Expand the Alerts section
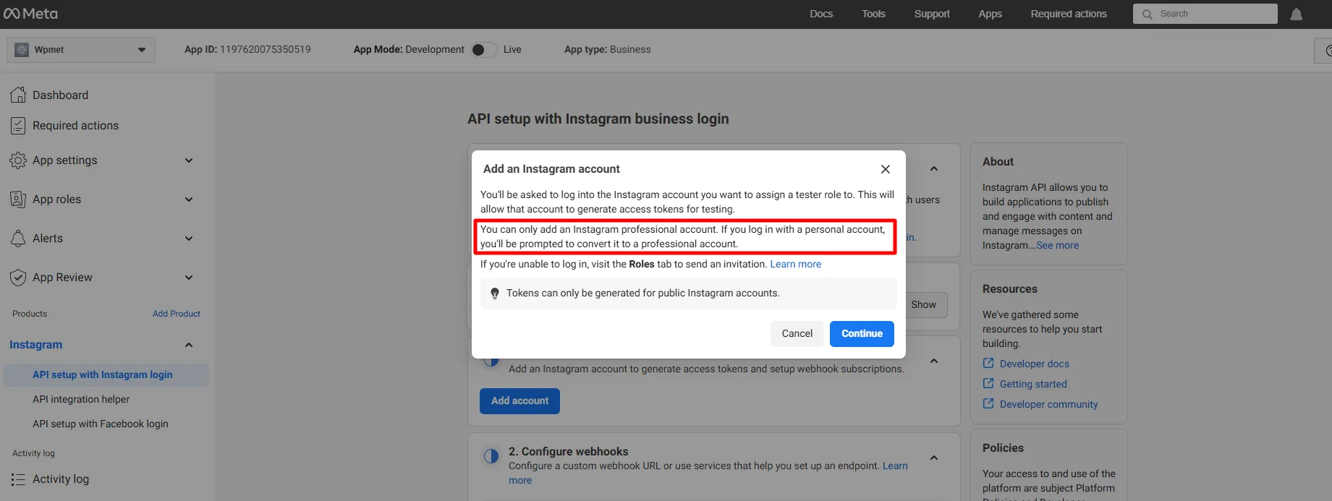1332x501 pixels. pyautogui.click(x=189, y=239)
